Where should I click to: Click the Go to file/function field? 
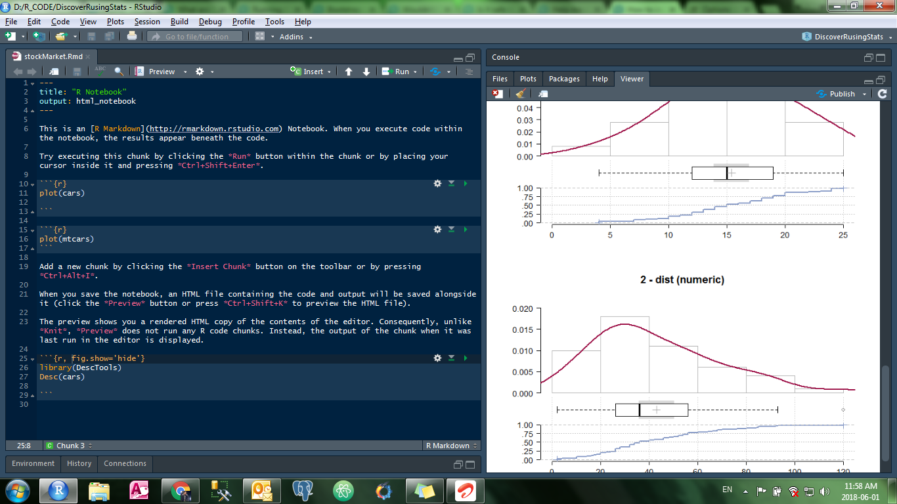point(194,37)
